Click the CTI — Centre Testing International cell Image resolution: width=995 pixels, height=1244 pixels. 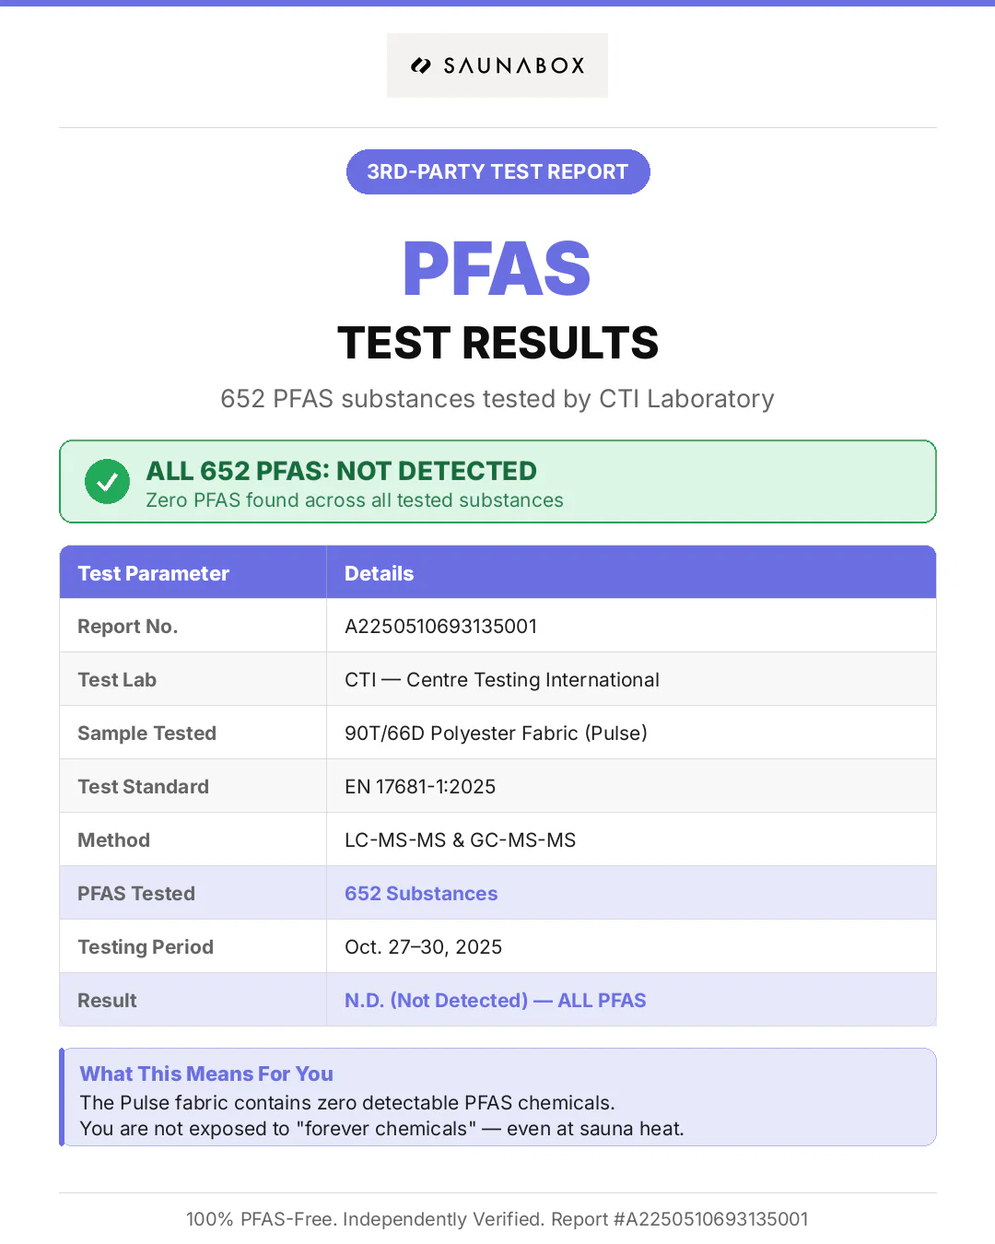pyautogui.click(x=502, y=680)
